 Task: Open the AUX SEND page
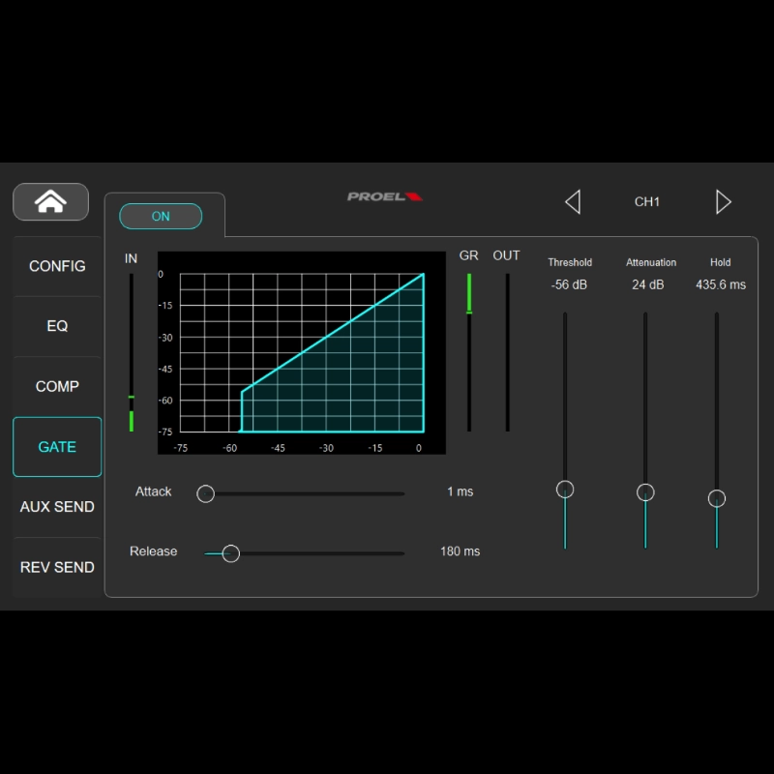56,506
